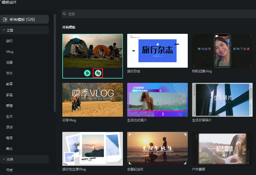Open the 四季Vlog template thumbnail
The image size is (256, 175).
click(92, 99)
